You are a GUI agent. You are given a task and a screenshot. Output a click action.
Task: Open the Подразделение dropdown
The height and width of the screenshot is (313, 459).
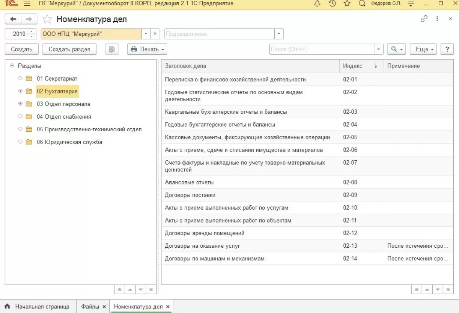coord(279,34)
